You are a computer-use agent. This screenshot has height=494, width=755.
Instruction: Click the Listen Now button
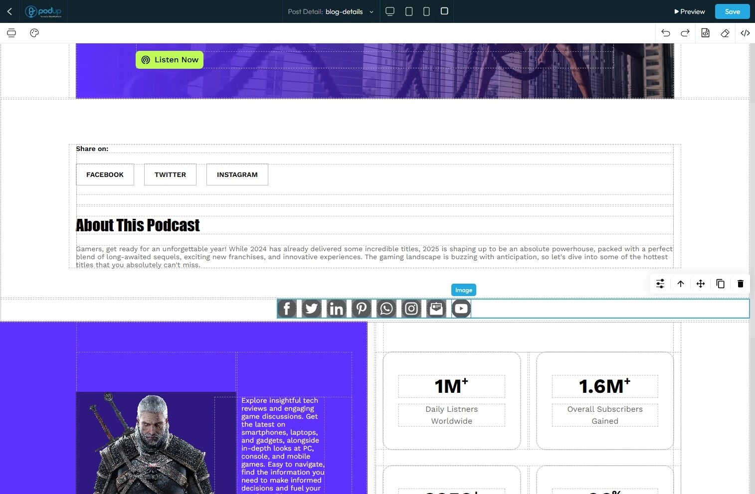[x=170, y=60]
